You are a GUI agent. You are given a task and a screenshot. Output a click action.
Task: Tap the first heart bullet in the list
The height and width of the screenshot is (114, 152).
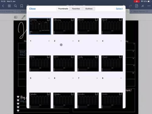[18, 97]
